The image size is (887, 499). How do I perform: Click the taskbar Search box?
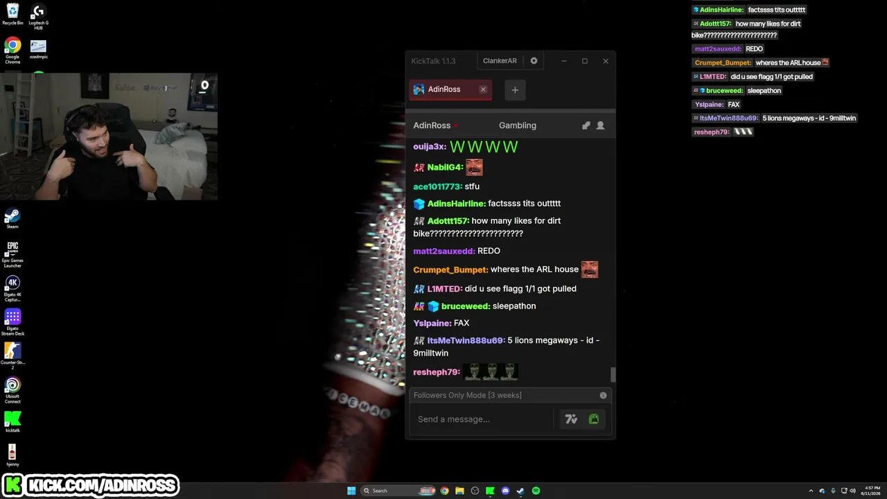(398, 491)
